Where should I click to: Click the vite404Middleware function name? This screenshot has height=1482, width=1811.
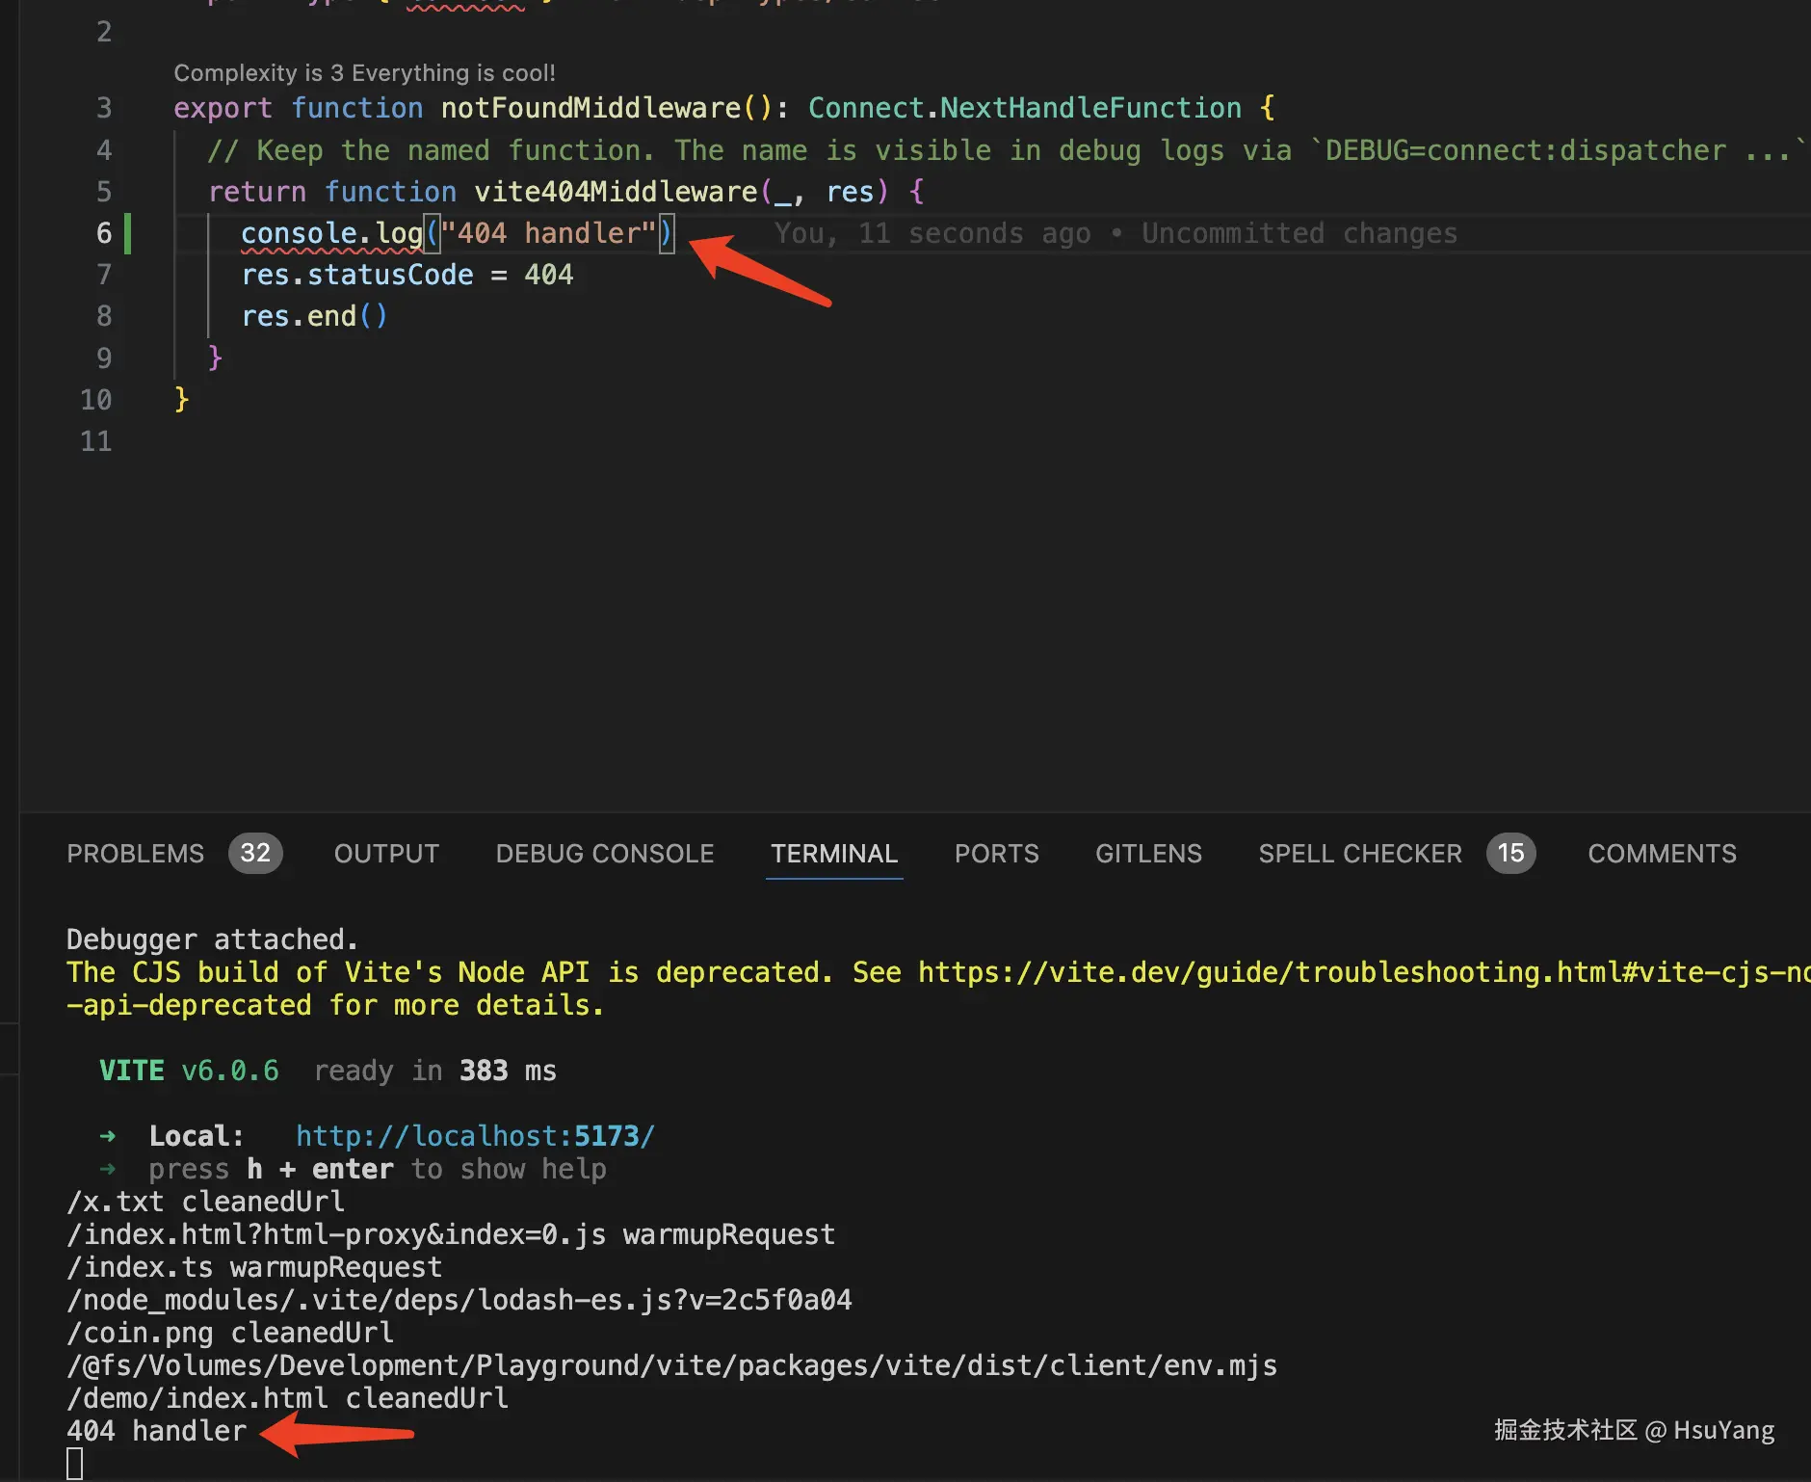[616, 192]
